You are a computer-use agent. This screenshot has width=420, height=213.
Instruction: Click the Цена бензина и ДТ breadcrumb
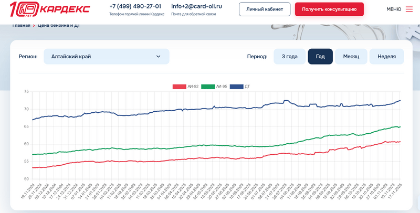[59, 26]
